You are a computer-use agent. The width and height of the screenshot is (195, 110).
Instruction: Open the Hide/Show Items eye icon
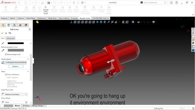click(x=138, y=22)
